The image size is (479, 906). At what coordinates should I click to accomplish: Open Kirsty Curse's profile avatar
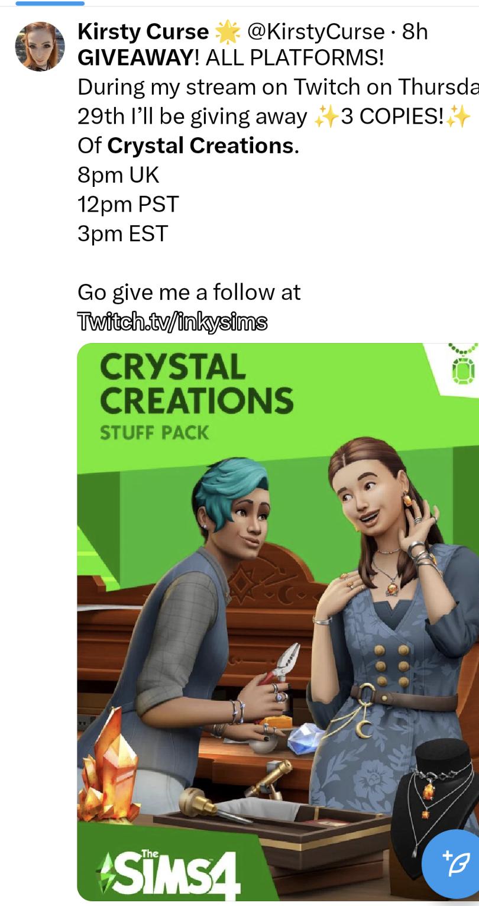pyautogui.click(x=40, y=47)
